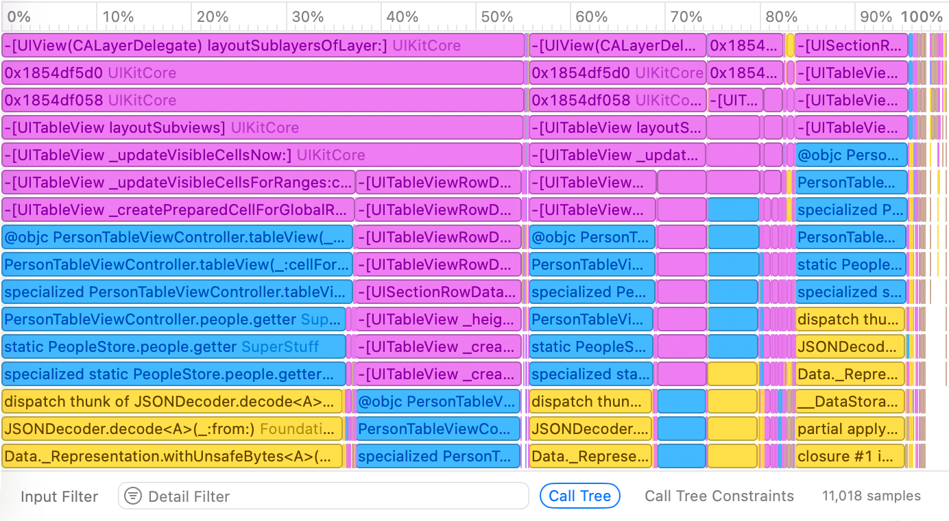The image size is (949, 521).
Task: Click the widest -[UITableView layoutSubviews] UIKitCore bar
Action: 263,128
